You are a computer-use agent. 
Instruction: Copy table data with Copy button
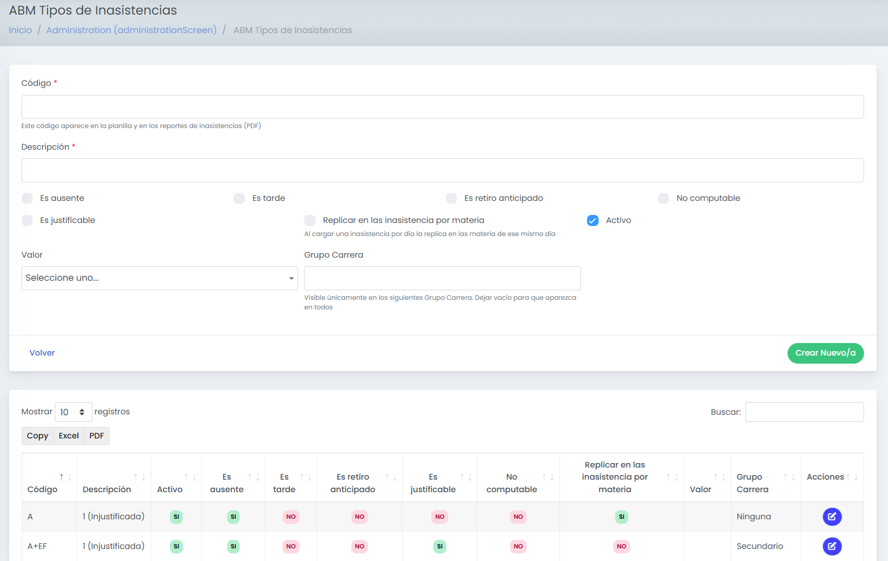click(x=38, y=436)
